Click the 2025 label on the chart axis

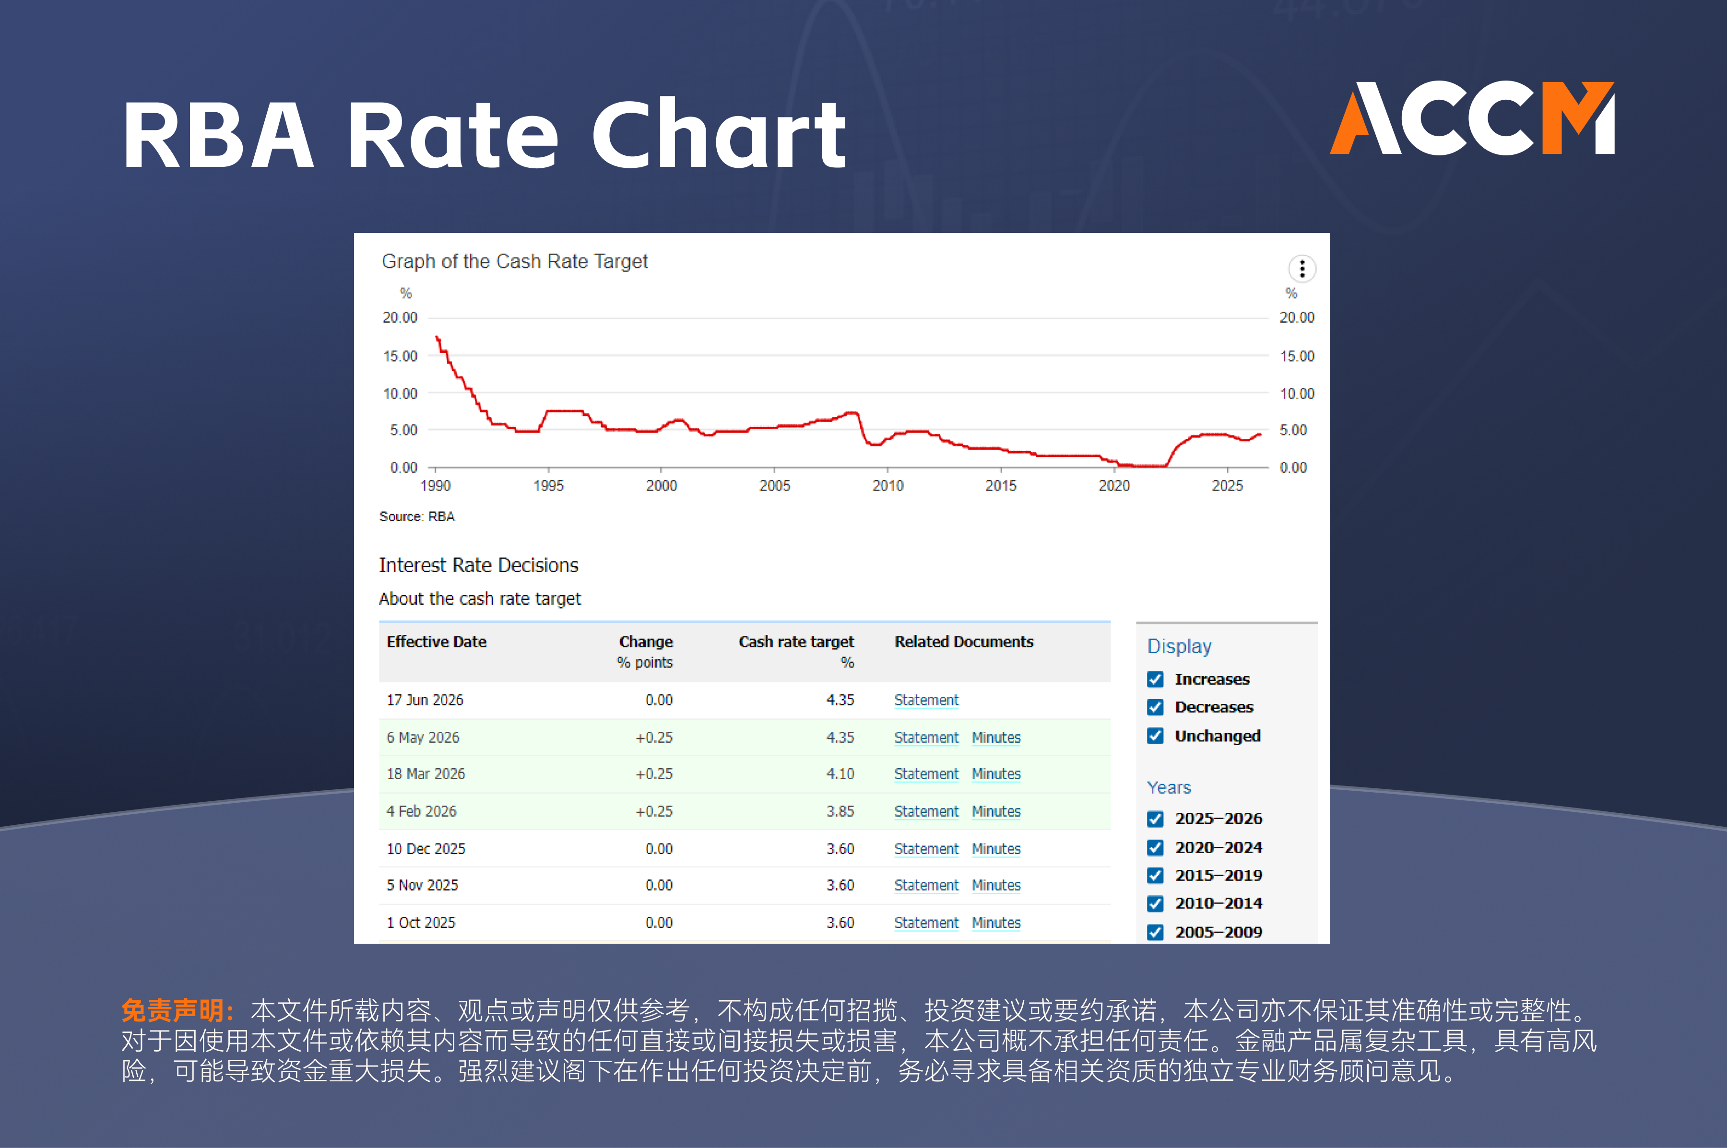click(1227, 485)
